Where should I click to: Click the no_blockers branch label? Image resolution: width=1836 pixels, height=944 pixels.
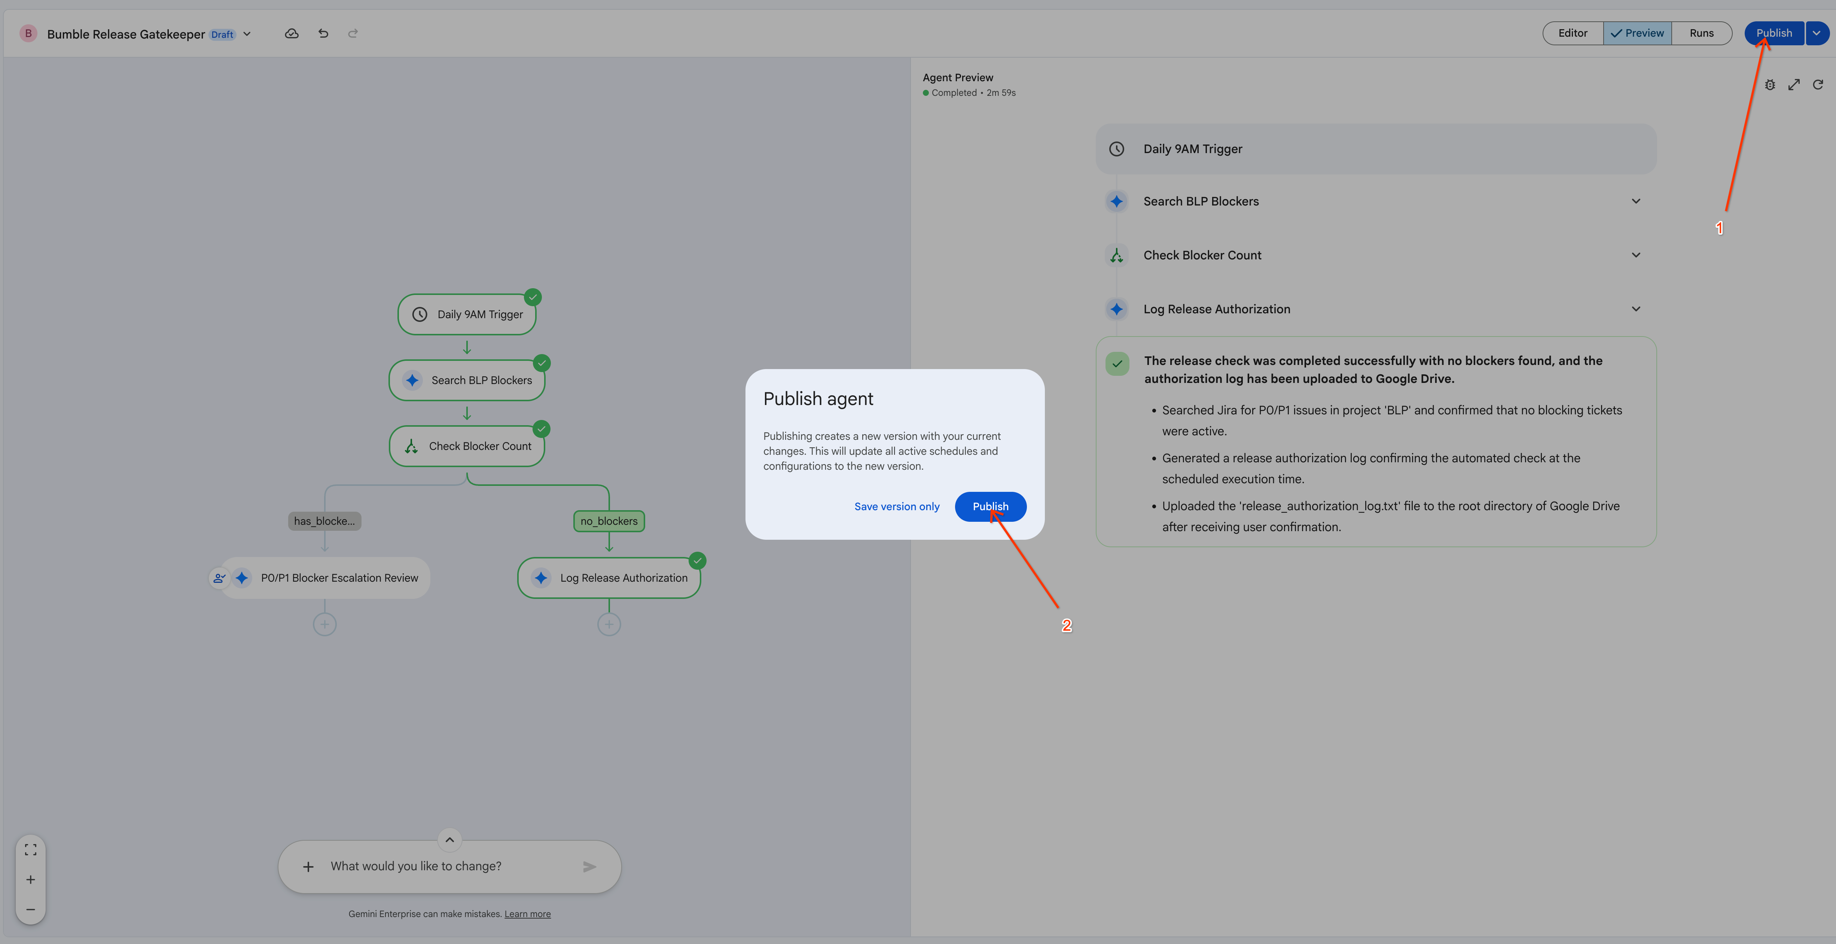point(609,521)
